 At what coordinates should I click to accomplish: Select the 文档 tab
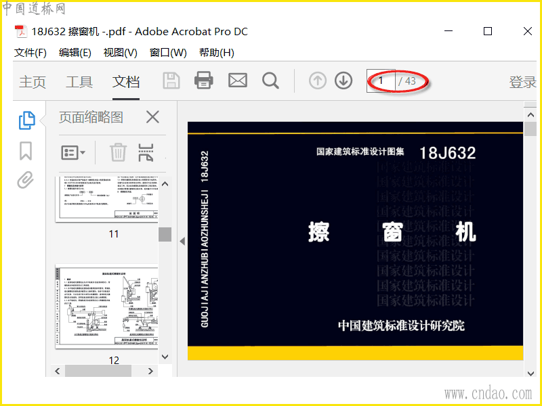126,82
